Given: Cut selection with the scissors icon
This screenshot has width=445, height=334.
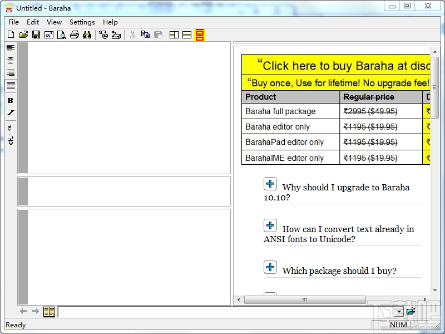Looking at the screenshot, I should pos(132,35).
